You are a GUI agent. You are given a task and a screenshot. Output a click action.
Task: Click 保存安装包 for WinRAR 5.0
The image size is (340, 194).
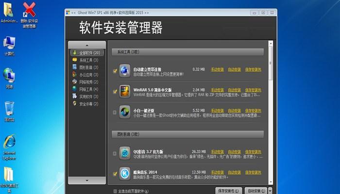(253, 90)
